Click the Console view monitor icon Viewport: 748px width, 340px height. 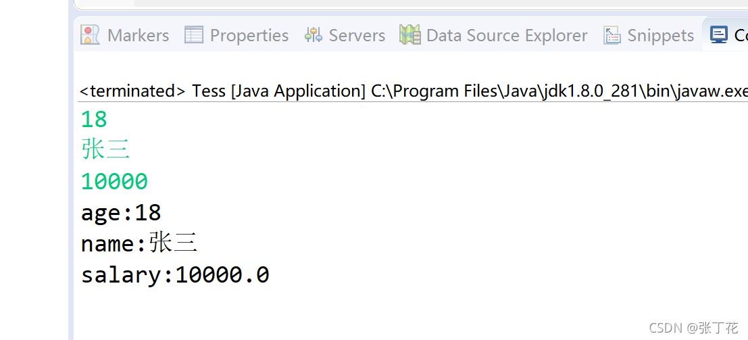[719, 35]
